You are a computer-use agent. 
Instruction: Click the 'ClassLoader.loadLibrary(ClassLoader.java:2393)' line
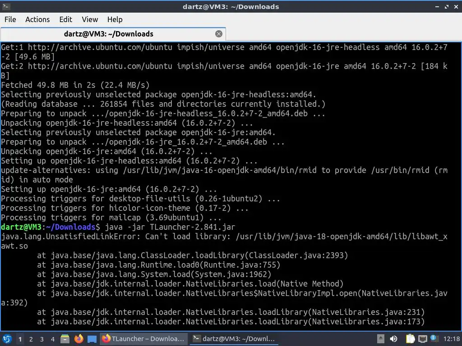[192, 256]
